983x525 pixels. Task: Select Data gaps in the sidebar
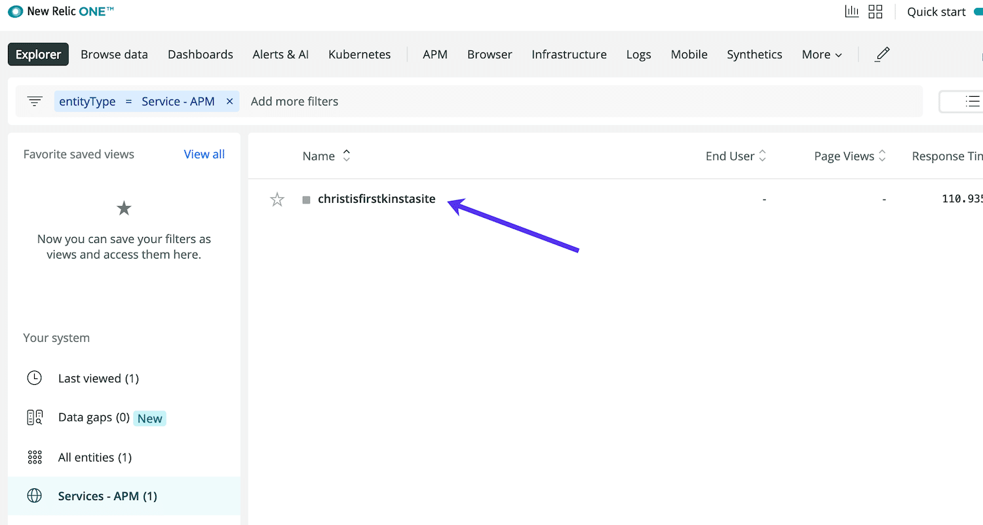94,418
